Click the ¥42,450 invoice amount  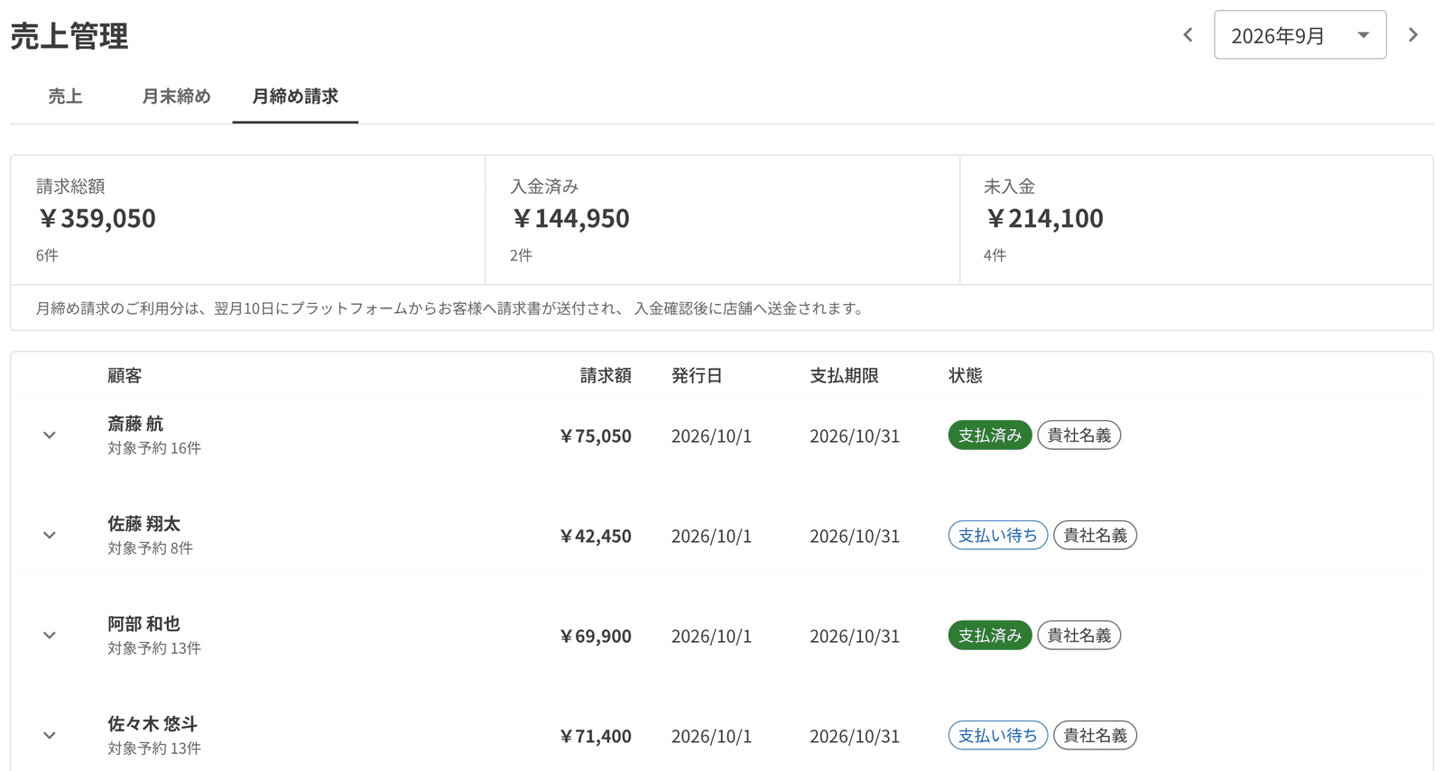(x=596, y=537)
